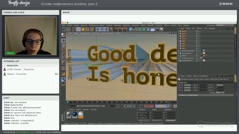Open Render Settings clapperboard with gear
This screenshot has width=239, height=134.
click(125, 29)
